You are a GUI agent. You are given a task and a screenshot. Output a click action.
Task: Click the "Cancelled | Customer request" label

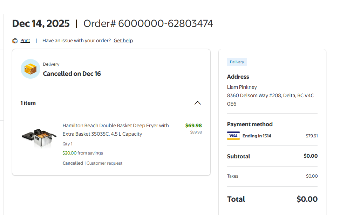point(93,163)
